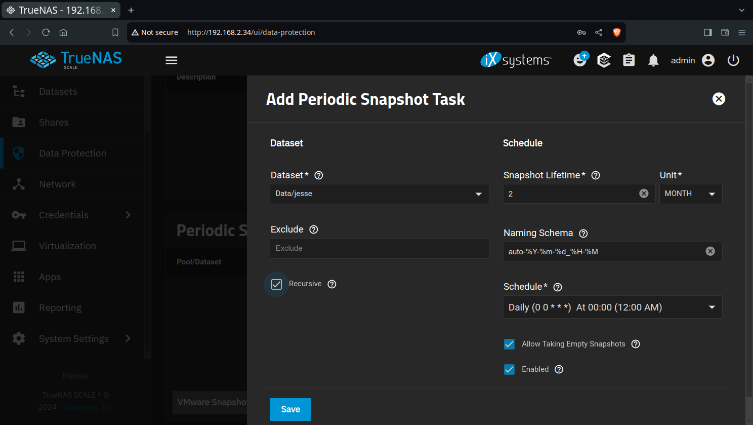Image resolution: width=753 pixels, height=425 pixels.
Task: Show help for Naming Schema
Action: (x=583, y=234)
